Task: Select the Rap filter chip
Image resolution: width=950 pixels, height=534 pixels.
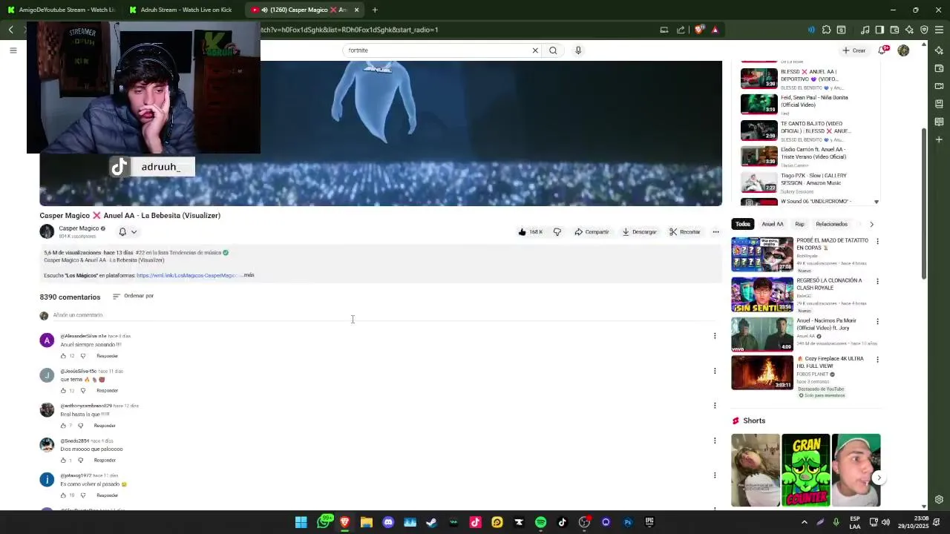Action: pos(799,224)
